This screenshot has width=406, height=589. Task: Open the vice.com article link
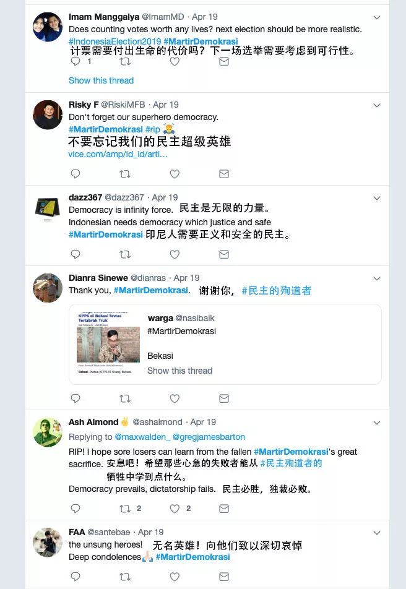[118, 154]
